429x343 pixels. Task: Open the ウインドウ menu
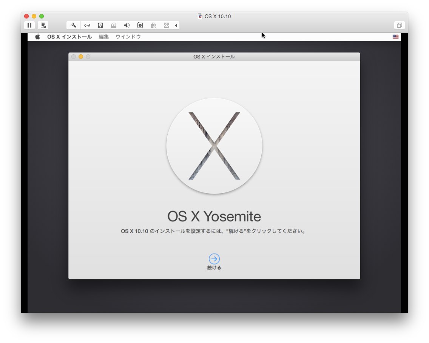(x=128, y=37)
